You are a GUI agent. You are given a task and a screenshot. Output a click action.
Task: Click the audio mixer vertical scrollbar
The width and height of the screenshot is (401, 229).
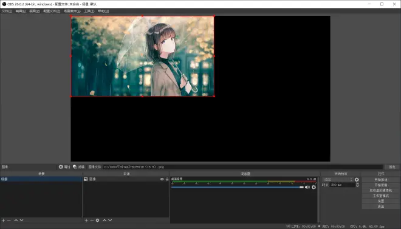[x=318, y=200]
